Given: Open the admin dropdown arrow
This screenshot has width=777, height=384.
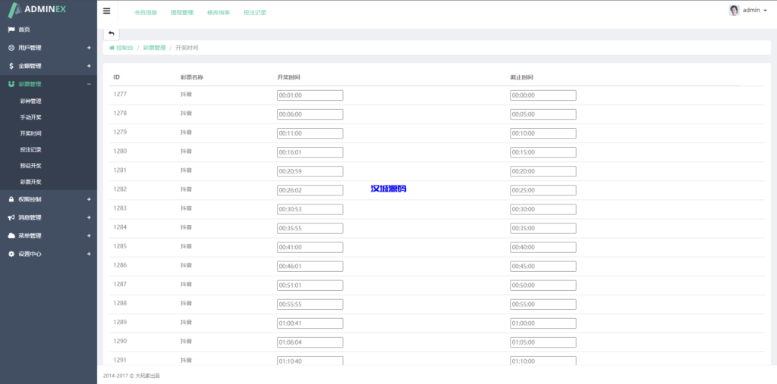Looking at the screenshot, I should click(x=766, y=11).
